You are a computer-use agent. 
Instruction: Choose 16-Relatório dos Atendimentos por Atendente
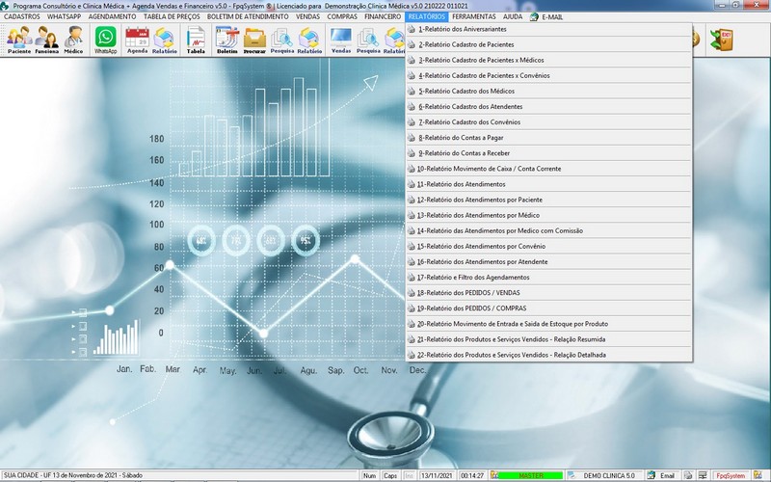click(x=548, y=261)
